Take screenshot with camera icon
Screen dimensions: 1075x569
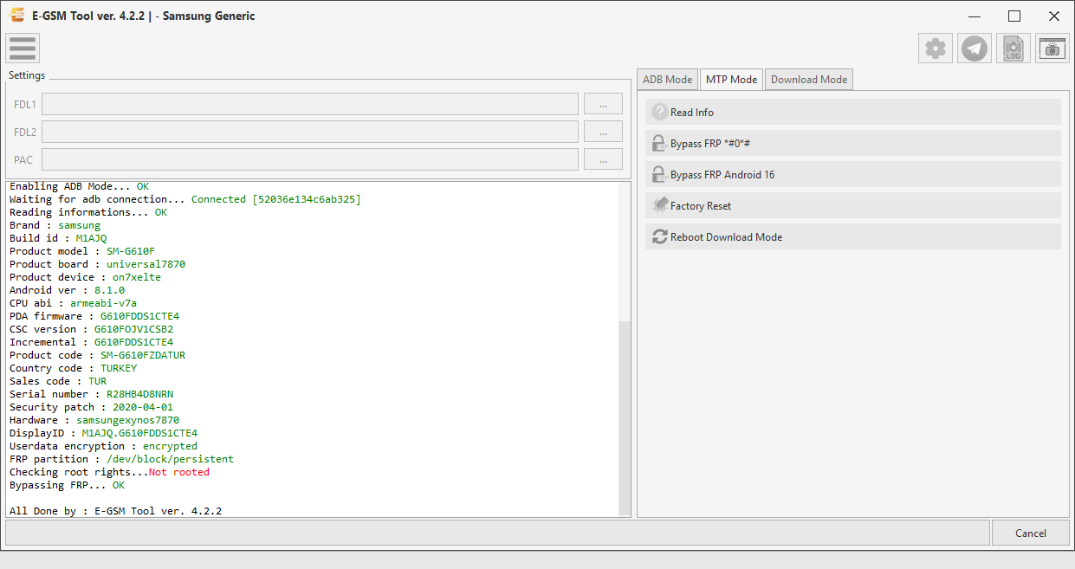pyautogui.click(x=1052, y=48)
